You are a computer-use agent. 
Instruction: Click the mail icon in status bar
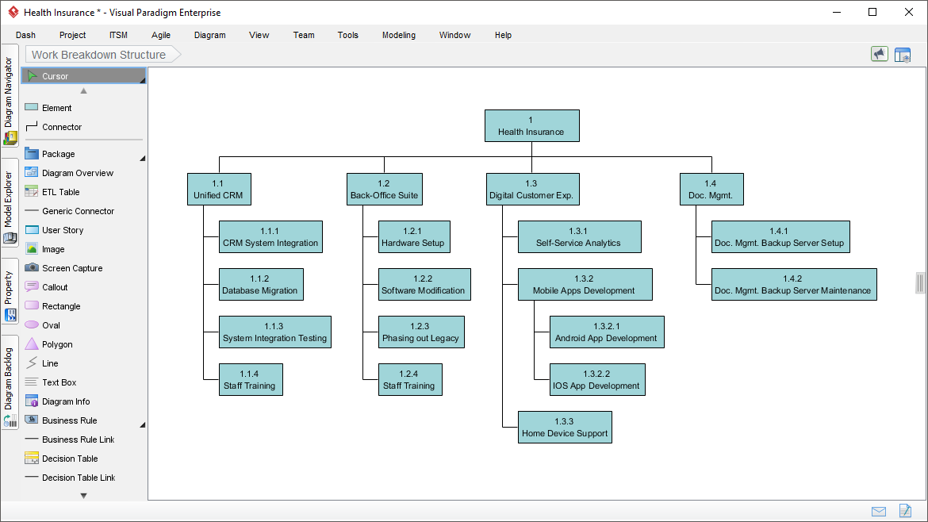879,512
